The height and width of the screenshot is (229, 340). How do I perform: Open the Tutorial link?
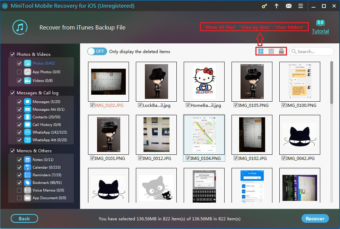(320, 31)
